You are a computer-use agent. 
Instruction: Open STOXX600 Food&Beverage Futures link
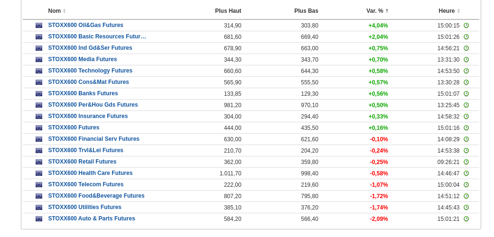[x=96, y=196]
